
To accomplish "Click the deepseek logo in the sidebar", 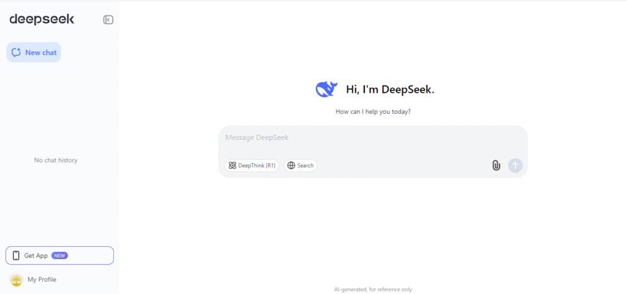I will 42,19.
